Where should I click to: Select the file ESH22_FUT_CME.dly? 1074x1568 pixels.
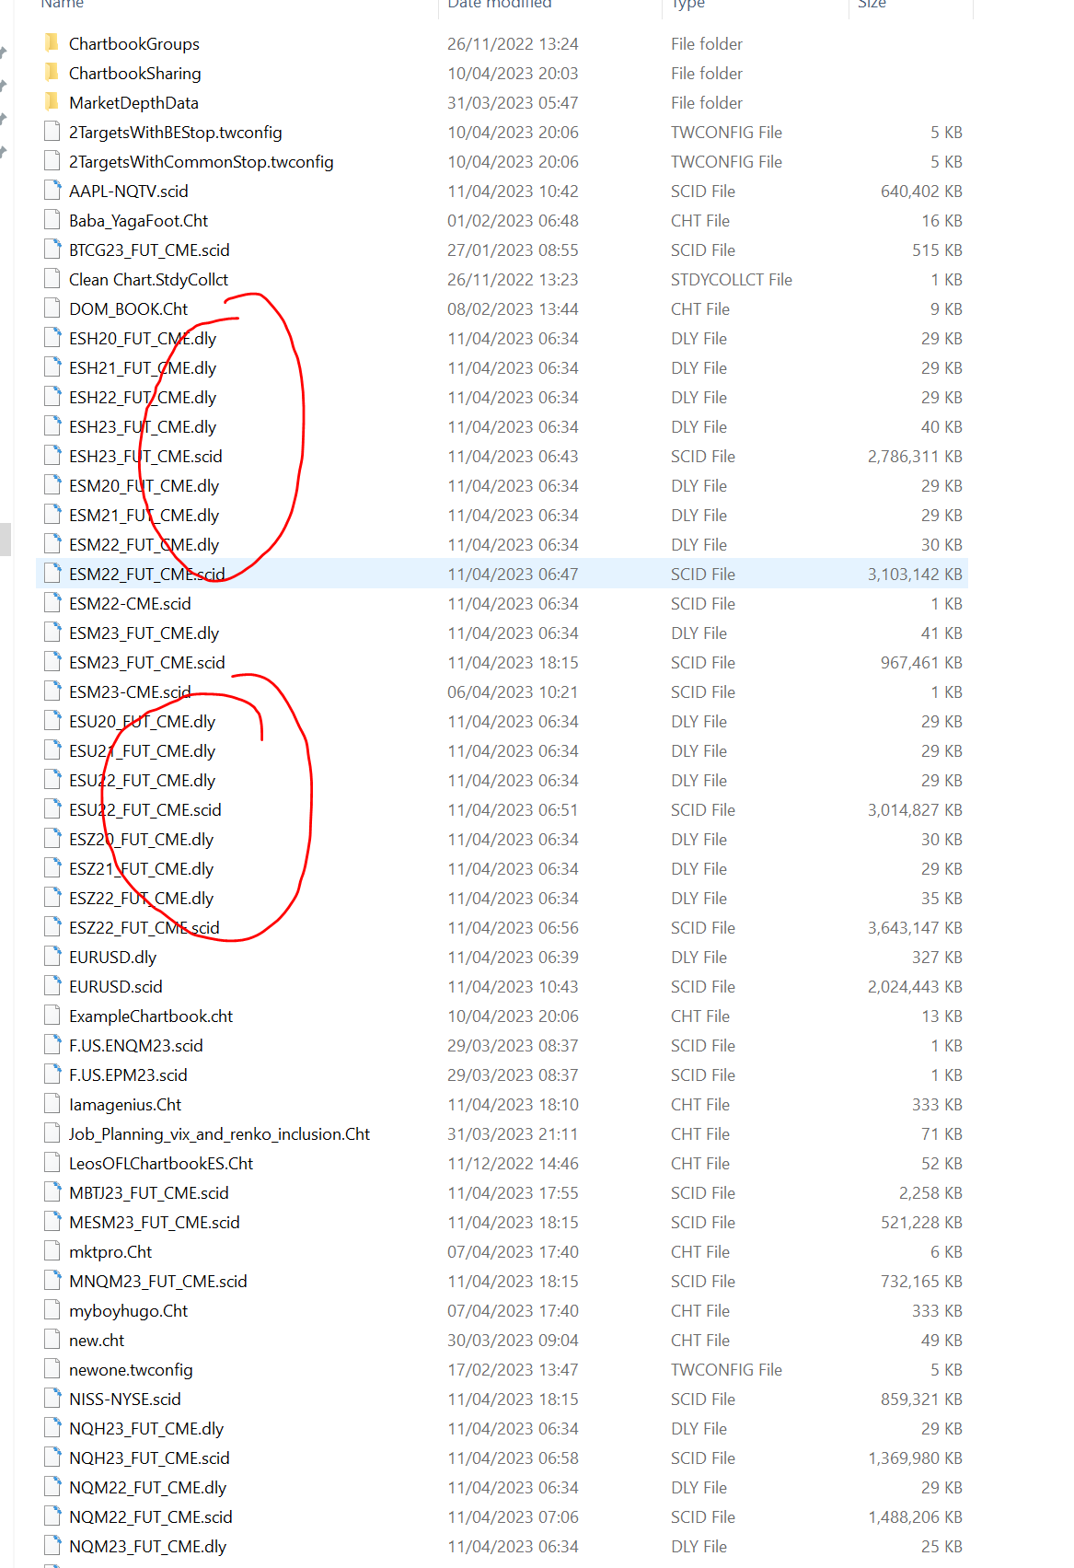[x=143, y=397]
